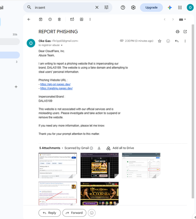The width and height of the screenshot is (196, 219).
Task: Click the sender name Oke Gas
Action: [x=44, y=41]
